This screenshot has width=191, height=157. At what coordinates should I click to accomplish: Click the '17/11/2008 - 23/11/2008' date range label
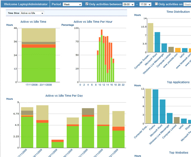point(39,85)
